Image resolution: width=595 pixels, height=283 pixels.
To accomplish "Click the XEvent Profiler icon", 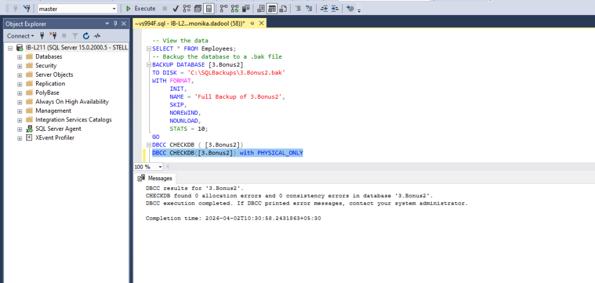I will coord(29,138).
